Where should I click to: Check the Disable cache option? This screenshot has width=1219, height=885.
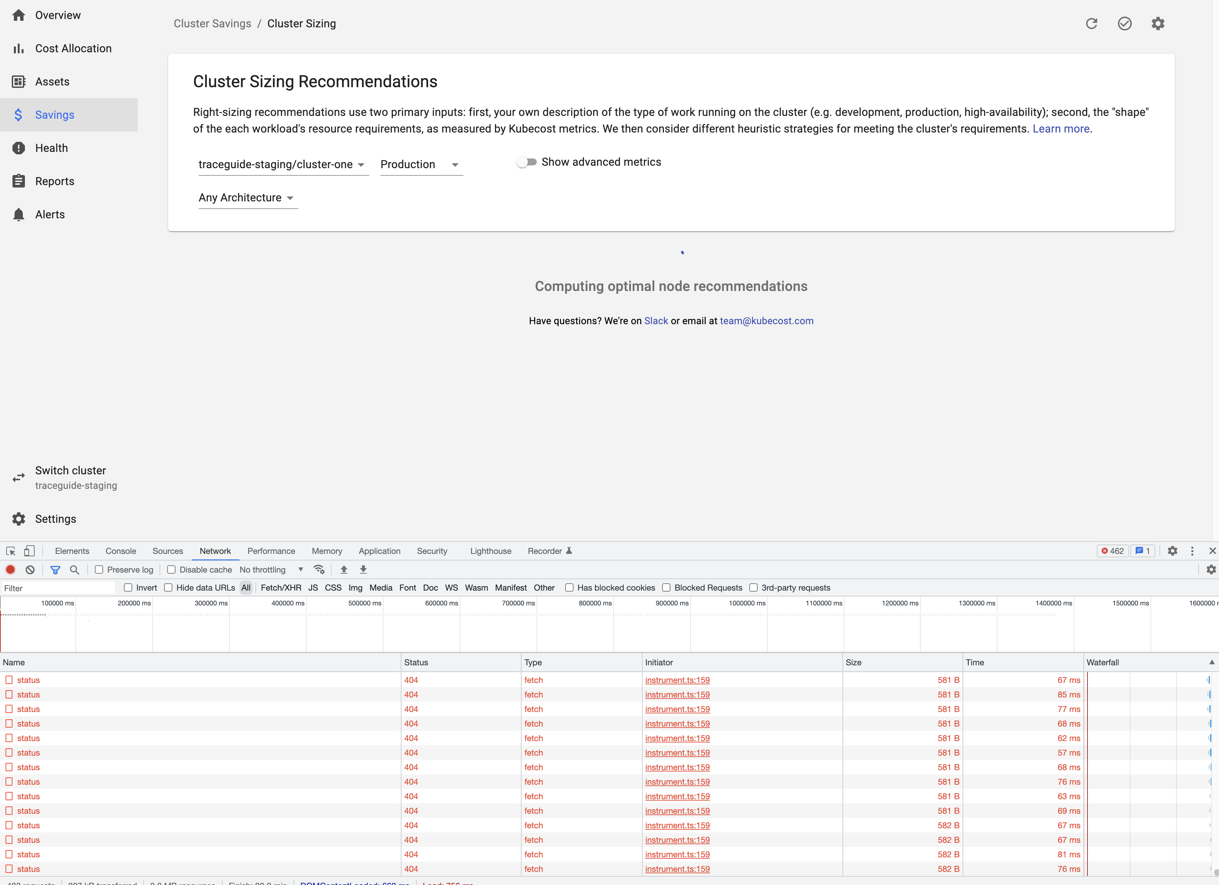171,569
